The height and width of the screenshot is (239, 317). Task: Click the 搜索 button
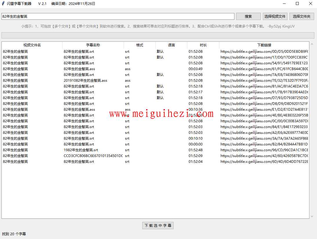[248, 17]
